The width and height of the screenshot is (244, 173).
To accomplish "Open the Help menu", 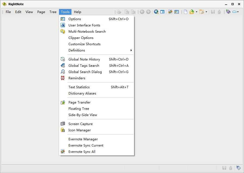I will pyautogui.click(x=77, y=12).
